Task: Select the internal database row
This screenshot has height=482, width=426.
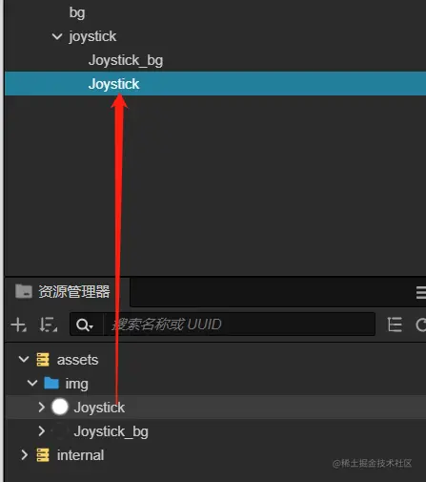Action: coord(80,455)
